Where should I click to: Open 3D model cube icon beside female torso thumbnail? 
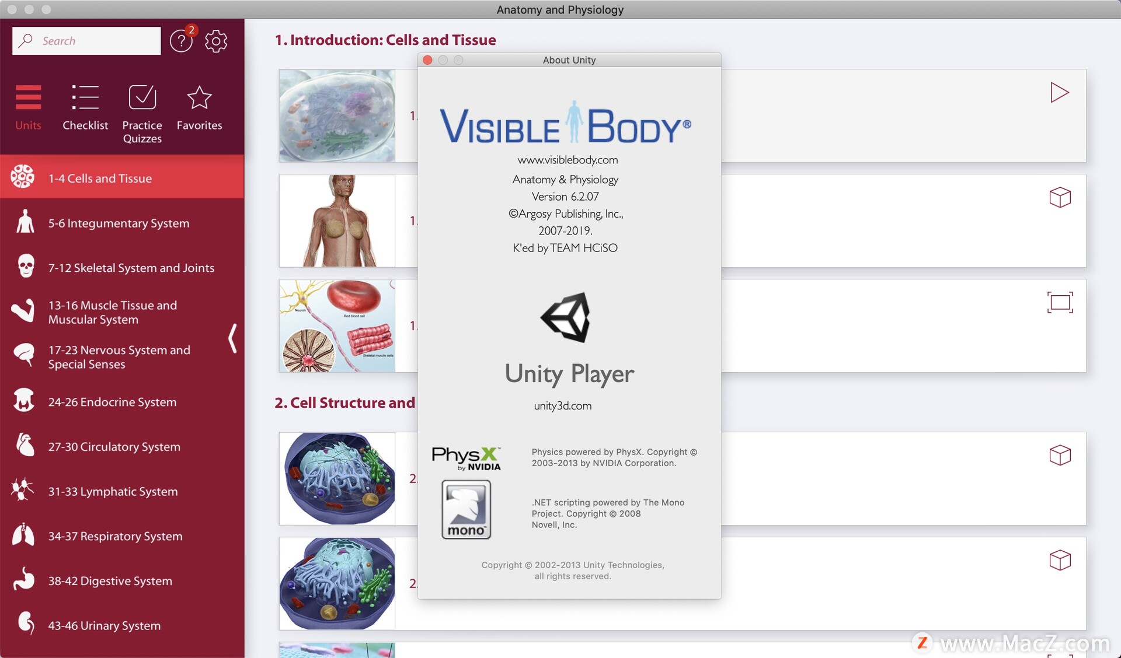coord(1060,197)
